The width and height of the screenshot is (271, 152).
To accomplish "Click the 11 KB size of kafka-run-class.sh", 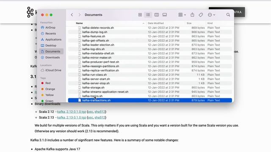I will (200, 75).
